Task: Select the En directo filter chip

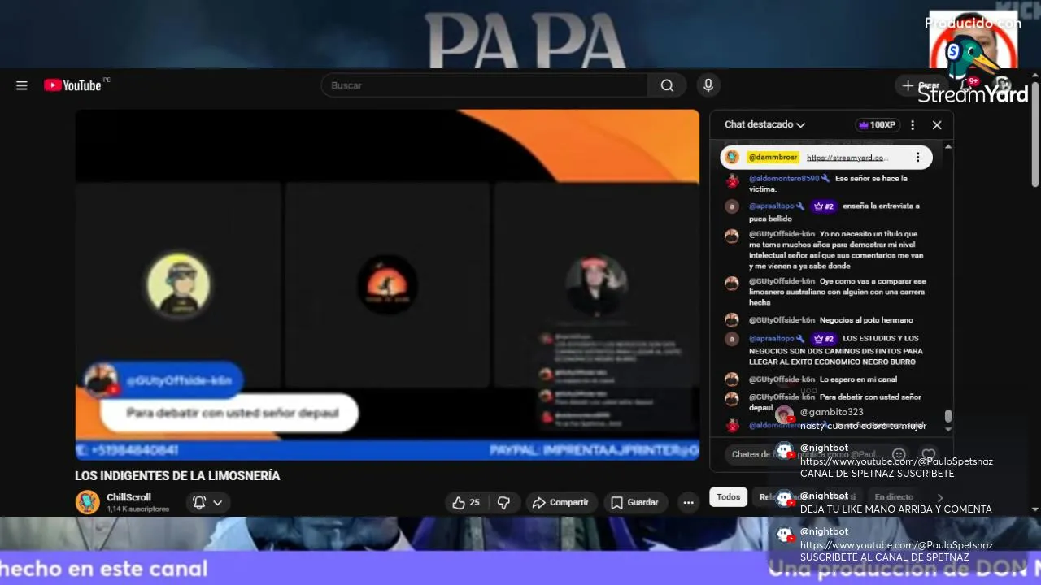Action: [x=894, y=497]
